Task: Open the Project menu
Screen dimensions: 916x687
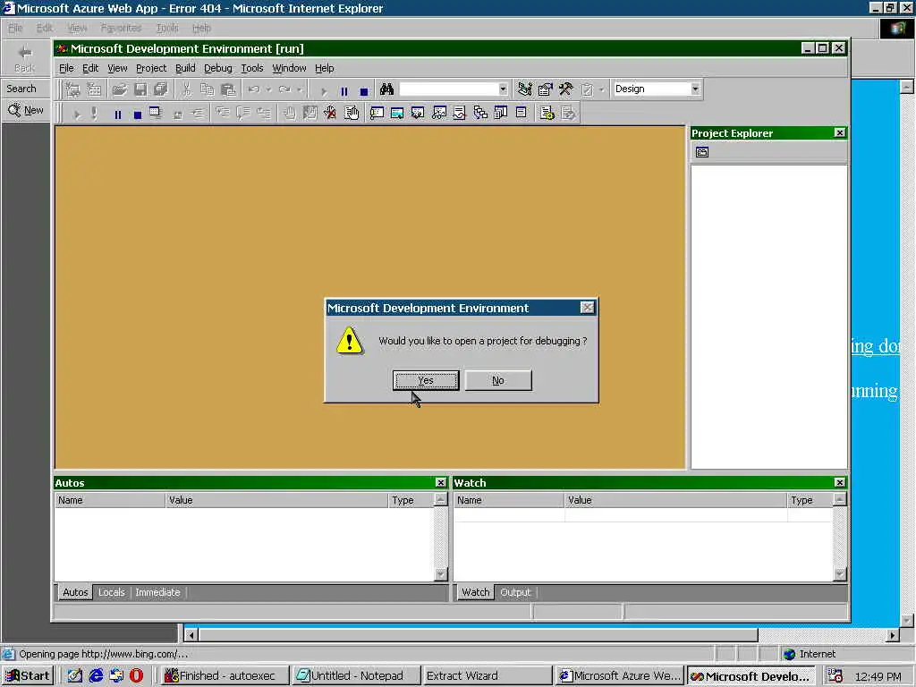Action: point(150,68)
